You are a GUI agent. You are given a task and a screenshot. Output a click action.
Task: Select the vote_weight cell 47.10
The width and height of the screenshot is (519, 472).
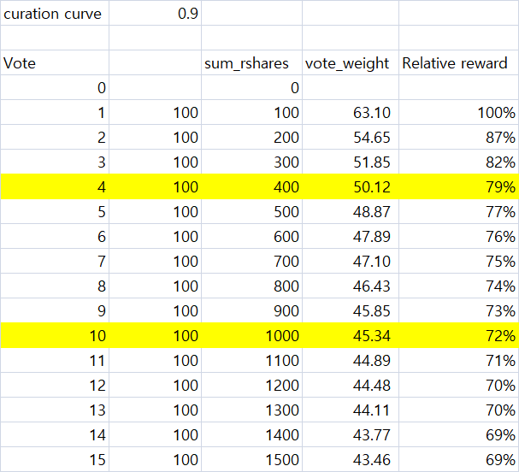pos(351,262)
